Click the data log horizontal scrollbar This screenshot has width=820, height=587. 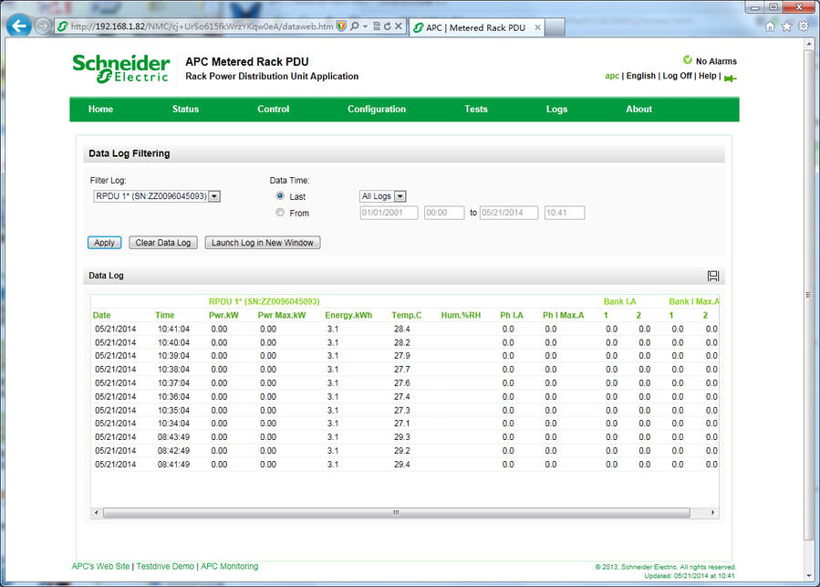point(397,512)
